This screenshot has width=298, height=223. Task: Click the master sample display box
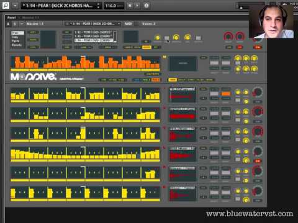183,64
